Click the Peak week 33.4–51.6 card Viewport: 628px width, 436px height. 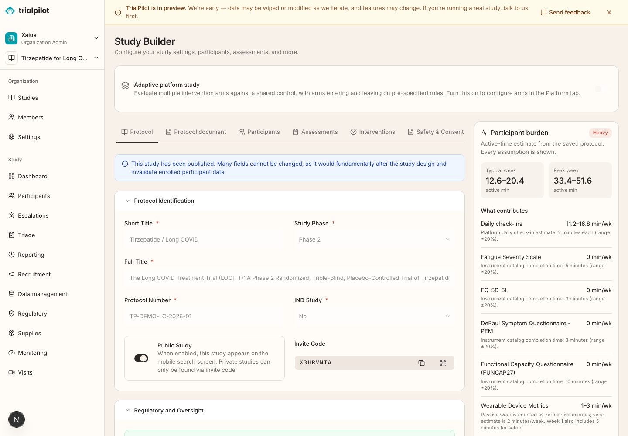[x=580, y=180]
